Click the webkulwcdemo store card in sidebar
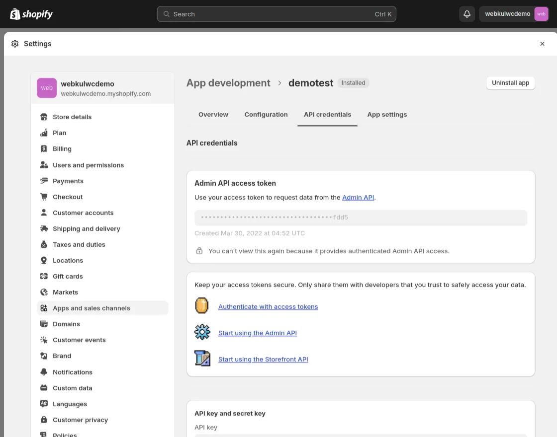The width and height of the screenshot is (557, 437). coord(102,88)
